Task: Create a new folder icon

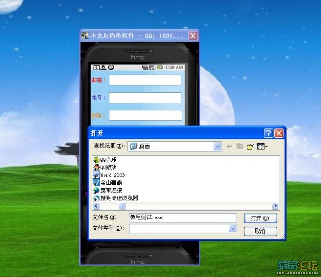Action: [x=250, y=147]
